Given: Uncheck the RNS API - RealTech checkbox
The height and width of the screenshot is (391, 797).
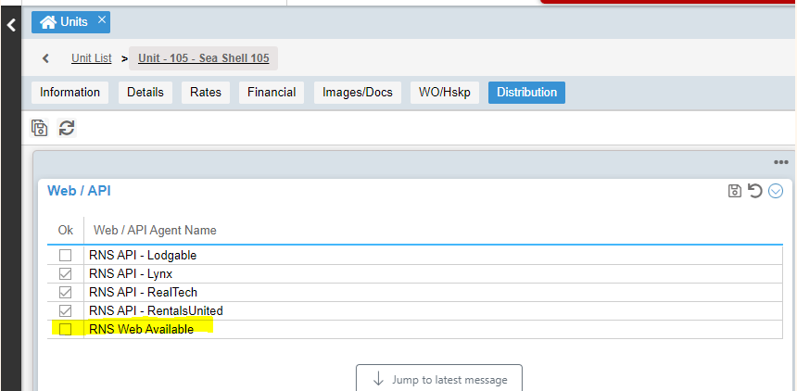Looking at the screenshot, I should click(65, 293).
